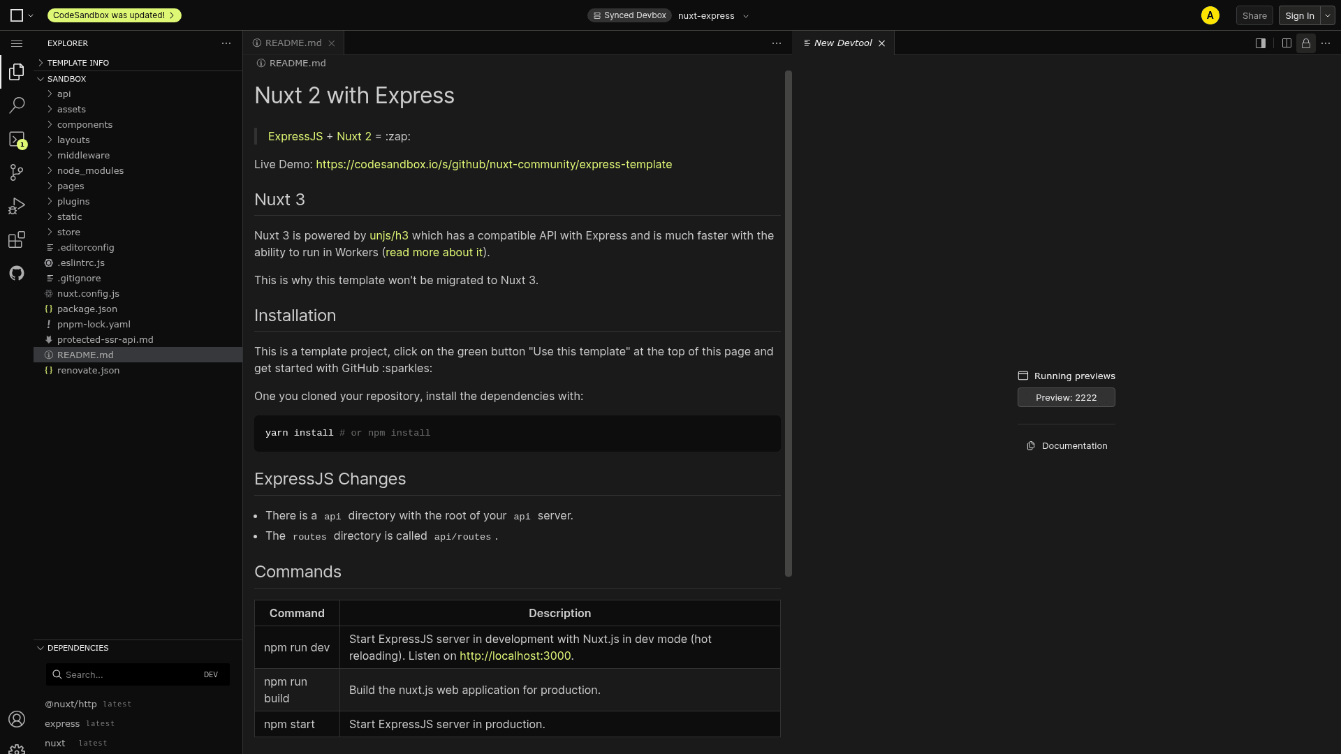The height and width of the screenshot is (754, 1341).
Task: Open nuxt.config.js in the file tree
Action: point(138,294)
